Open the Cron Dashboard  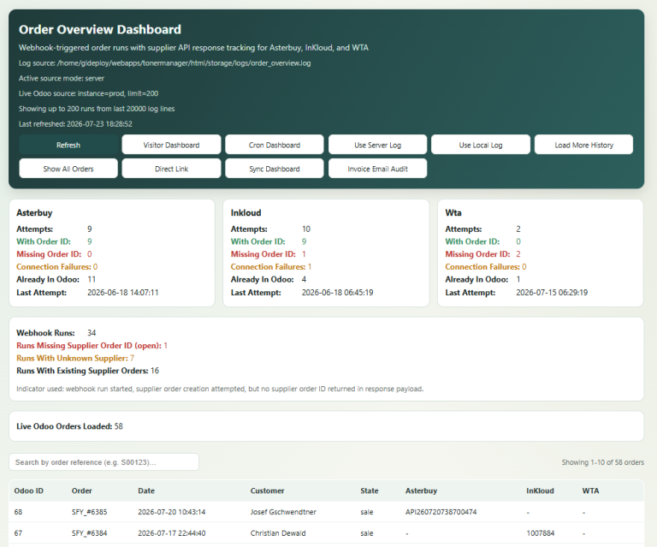pyautogui.click(x=275, y=145)
